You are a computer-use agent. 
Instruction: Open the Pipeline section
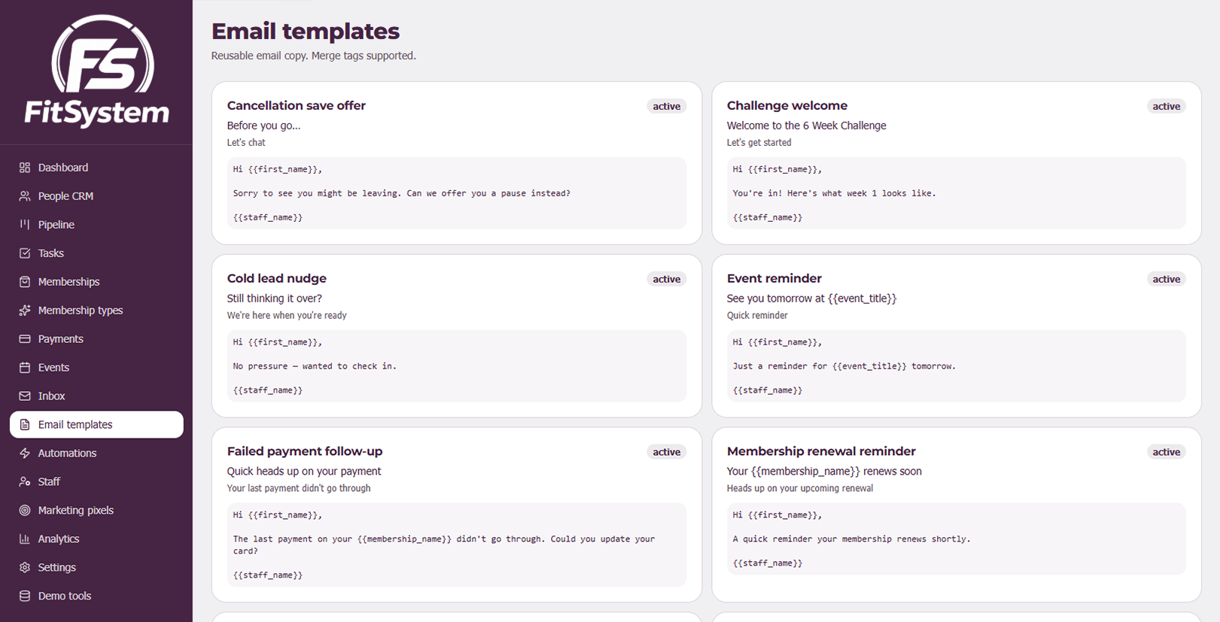tap(96, 225)
